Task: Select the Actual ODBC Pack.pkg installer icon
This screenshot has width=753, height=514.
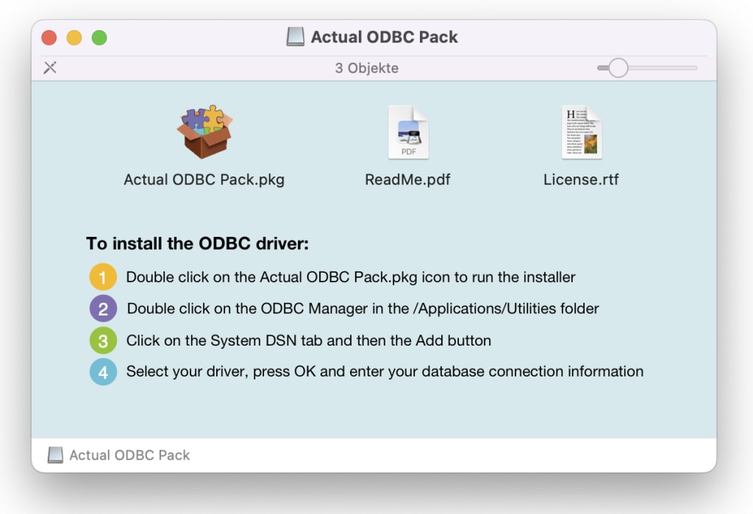Action: (205, 132)
